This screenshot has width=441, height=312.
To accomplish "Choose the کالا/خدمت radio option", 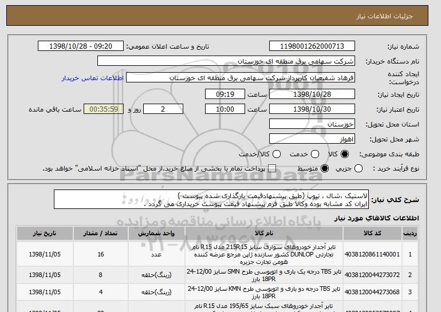I will tap(276, 155).
